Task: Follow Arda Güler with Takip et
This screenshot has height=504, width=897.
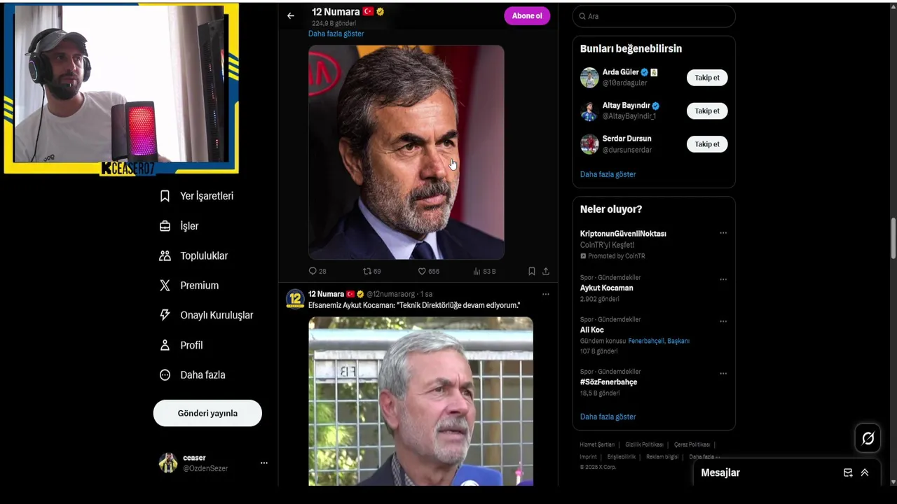Action: [707, 78]
